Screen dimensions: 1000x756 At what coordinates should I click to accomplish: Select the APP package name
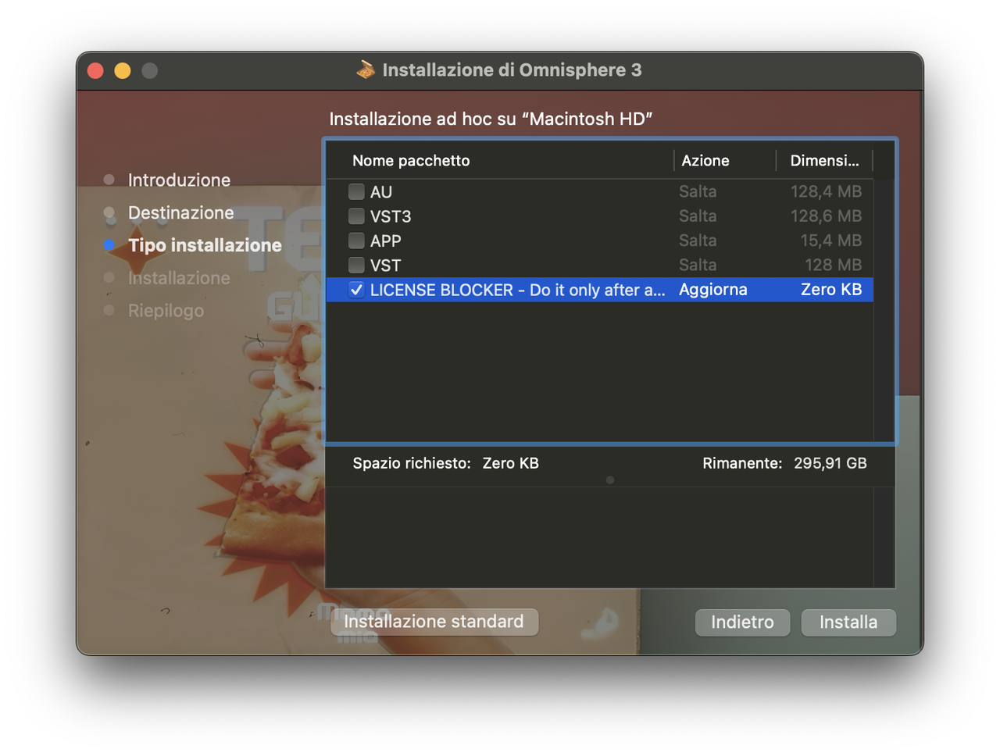click(385, 241)
